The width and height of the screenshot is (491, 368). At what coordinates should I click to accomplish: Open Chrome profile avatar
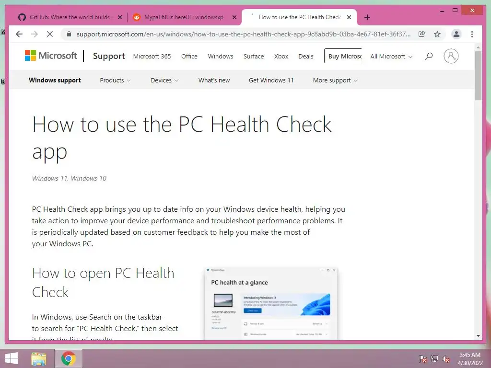456,34
